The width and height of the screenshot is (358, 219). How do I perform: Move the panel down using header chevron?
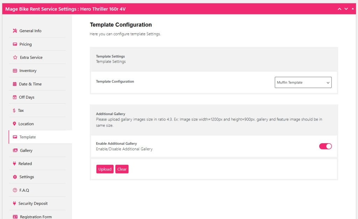[346, 9]
